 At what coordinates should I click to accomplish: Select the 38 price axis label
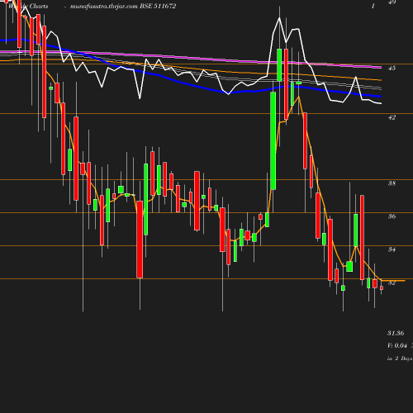[392, 183]
